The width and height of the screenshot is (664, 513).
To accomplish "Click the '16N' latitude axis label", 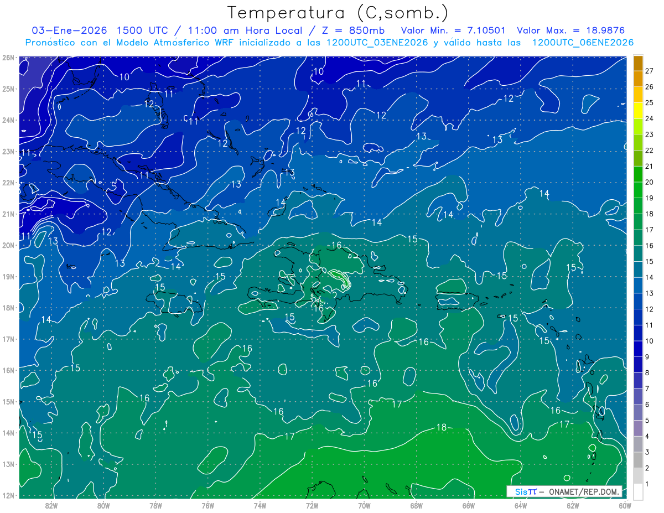I will pyautogui.click(x=8, y=370).
